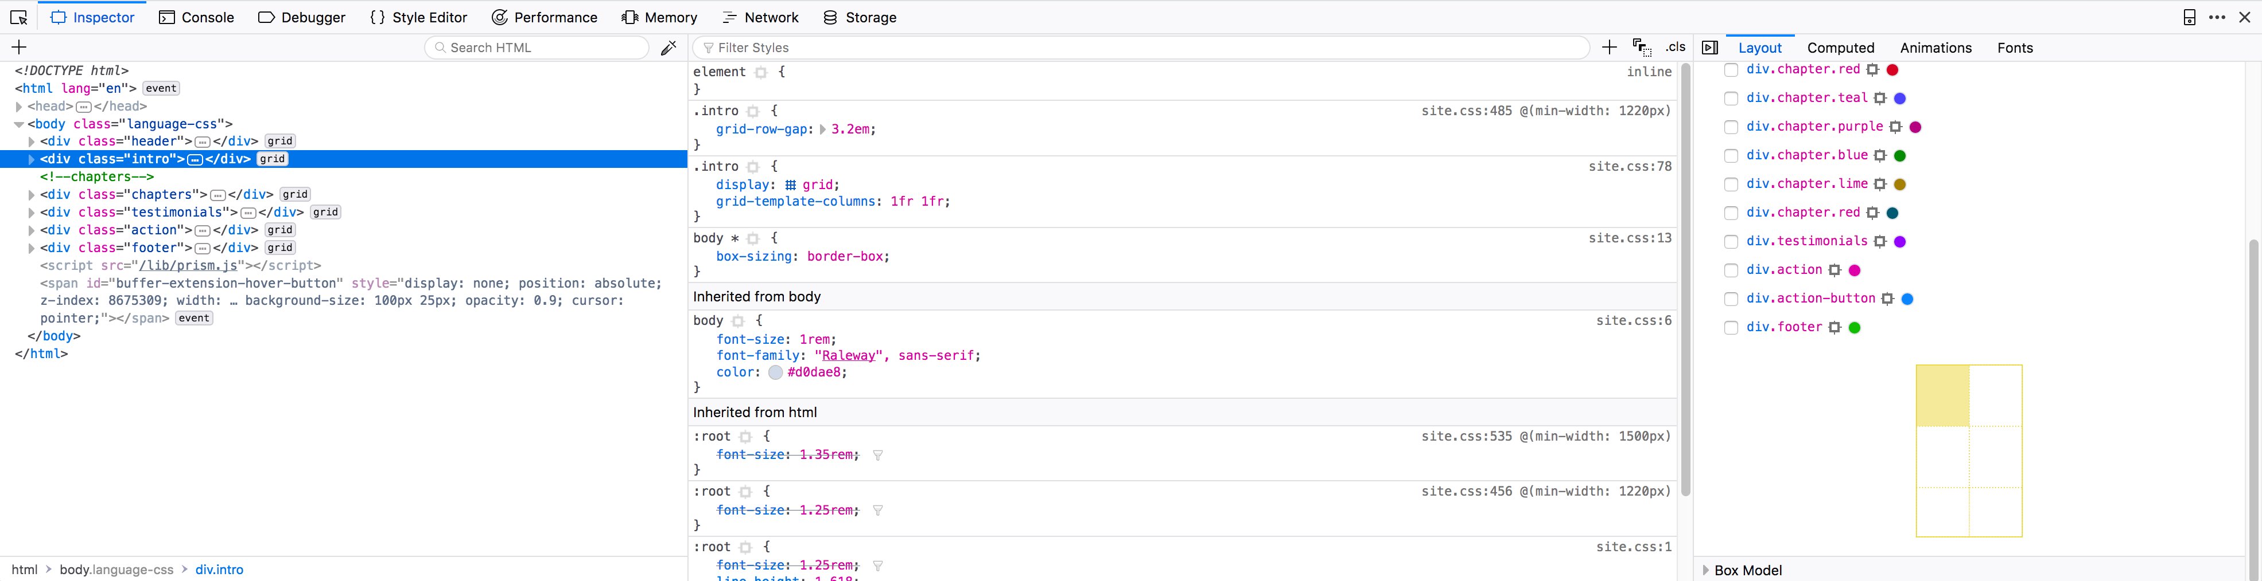Click selector highlighter for body rule
This screenshot has width=2262, height=581.
tap(737, 321)
